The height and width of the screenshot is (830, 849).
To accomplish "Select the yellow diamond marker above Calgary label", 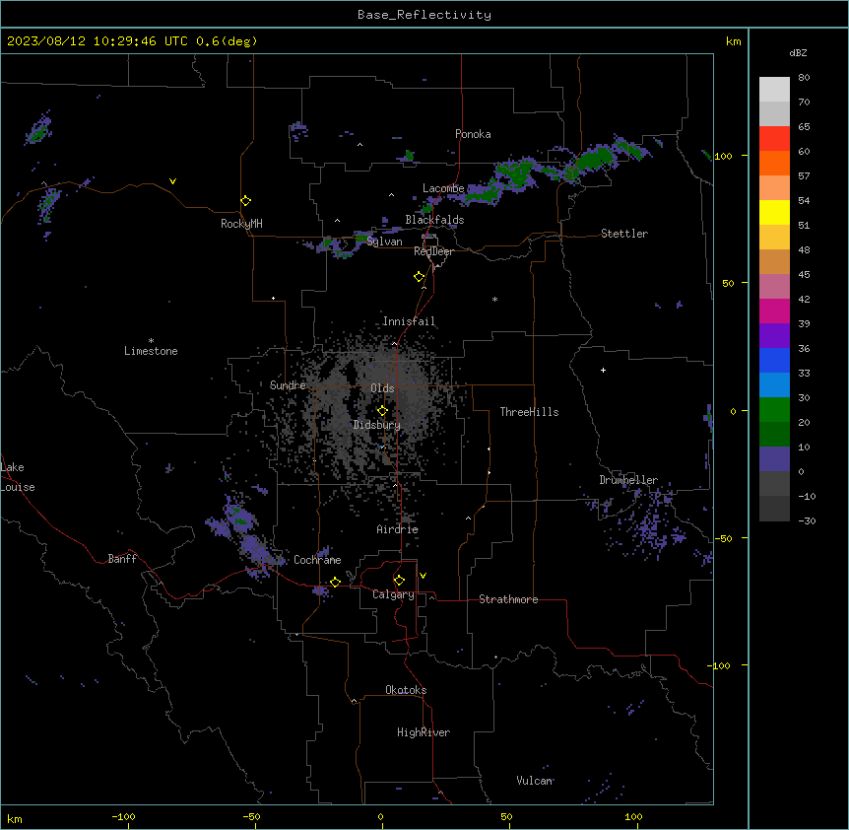I will 399,581.
